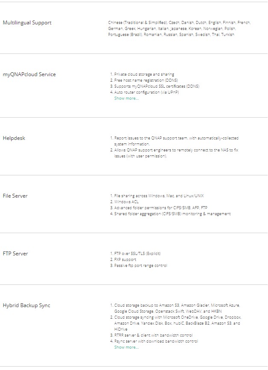Click 'Free host name registration (DDNS)' line
Screen dimensions: 268x370
[x=146, y=80]
